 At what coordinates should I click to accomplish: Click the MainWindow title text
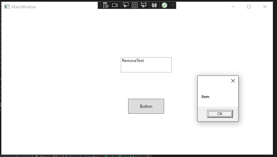(x=24, y=7)
